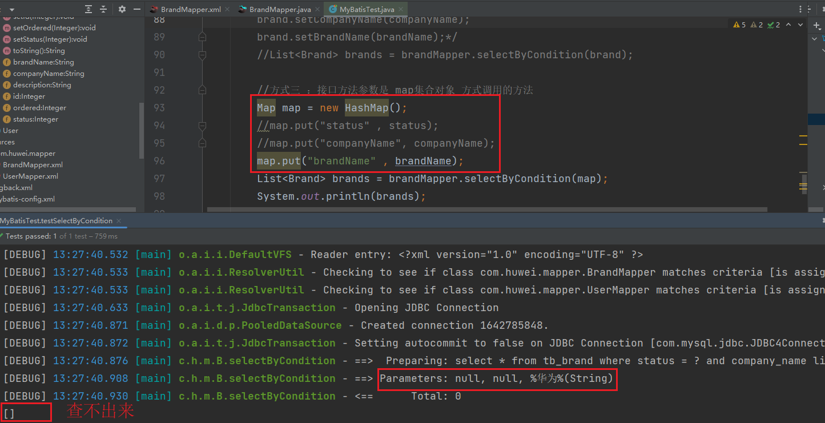Select UserMapper.xml in project tree
The height and width of the screenshot is (423, 825).
coord(30,176)
